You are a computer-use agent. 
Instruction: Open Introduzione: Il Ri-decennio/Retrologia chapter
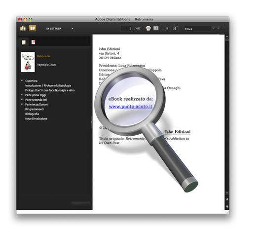[48, 85]
